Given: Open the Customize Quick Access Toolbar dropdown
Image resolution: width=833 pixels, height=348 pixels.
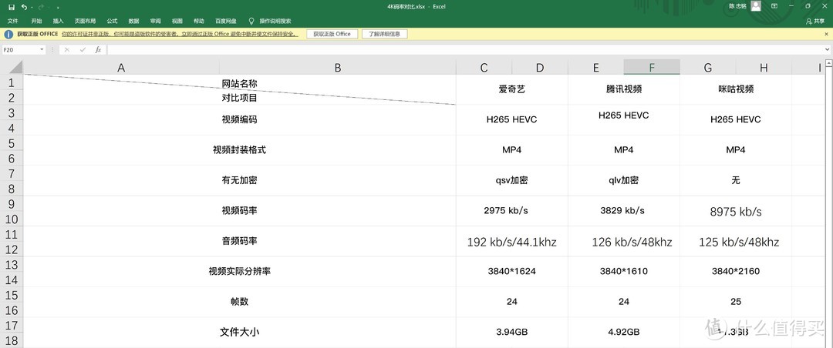Looking at the screenshot, I should (x=57, y=8).
